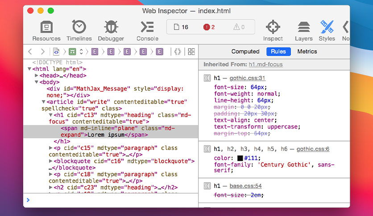The height and width of the screenshot is (216, 373).
Task: Switch to the Metrics tab
Action: (x=307, y=51)
